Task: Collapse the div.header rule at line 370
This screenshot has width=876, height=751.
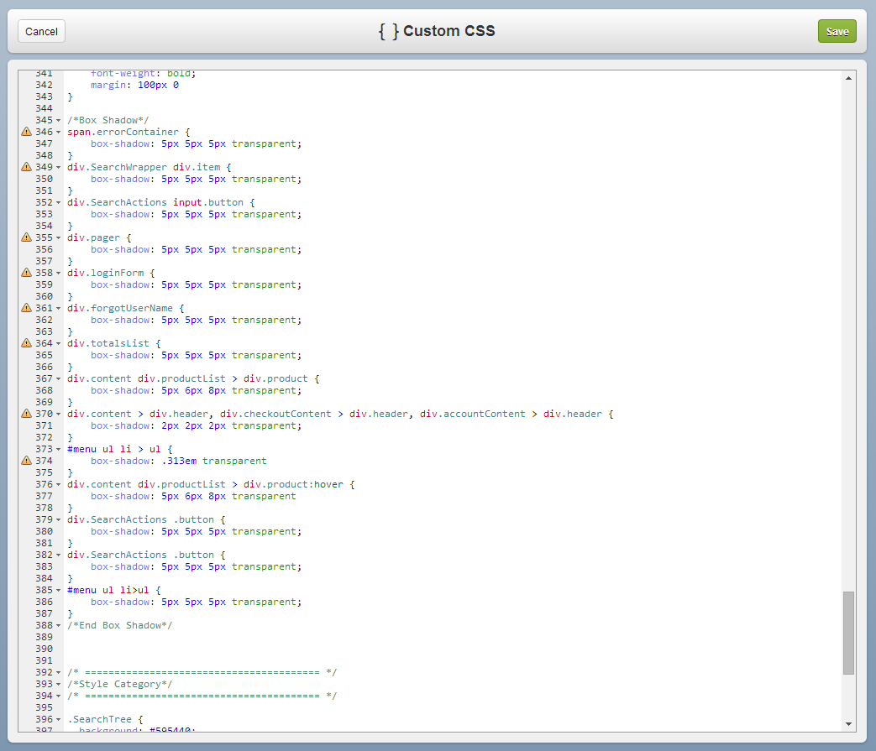Action: (58, 414)
